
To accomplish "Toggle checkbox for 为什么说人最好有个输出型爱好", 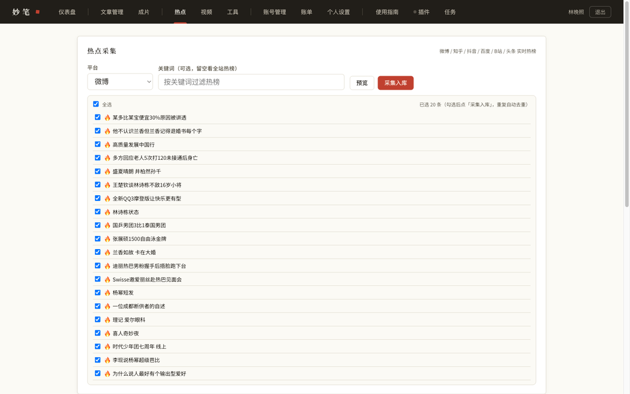I will [97, 373].
